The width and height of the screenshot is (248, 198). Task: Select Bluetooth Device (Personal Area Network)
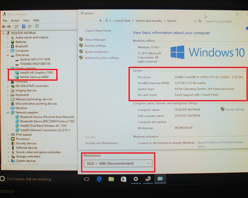coord(47,117)
